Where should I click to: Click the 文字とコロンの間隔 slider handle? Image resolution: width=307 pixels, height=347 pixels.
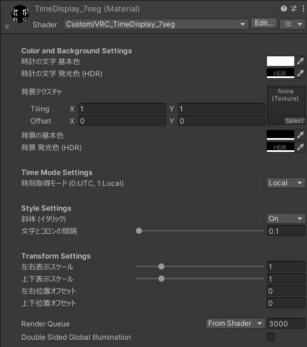pos(139,231)
